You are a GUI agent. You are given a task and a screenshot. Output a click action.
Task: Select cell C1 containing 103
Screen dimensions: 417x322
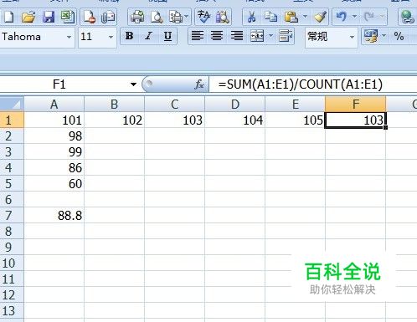click(x=175, y=120)
